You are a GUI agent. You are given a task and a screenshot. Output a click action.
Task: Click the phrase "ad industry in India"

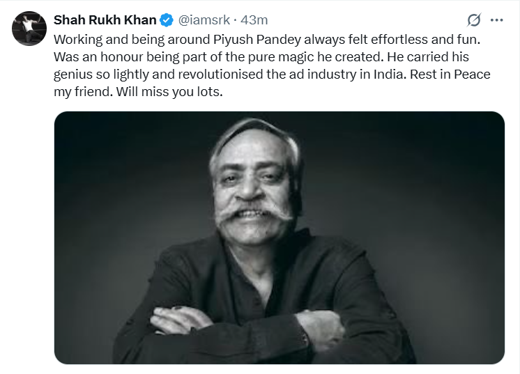coord(359,75)
